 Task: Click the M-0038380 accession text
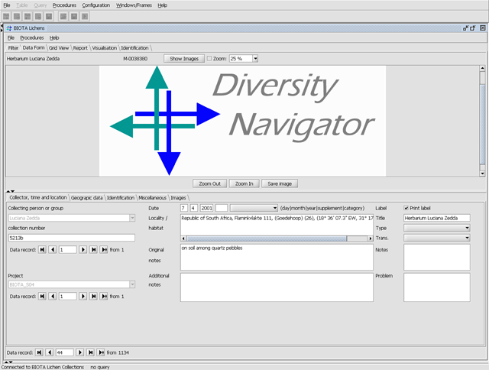point(135,58)
